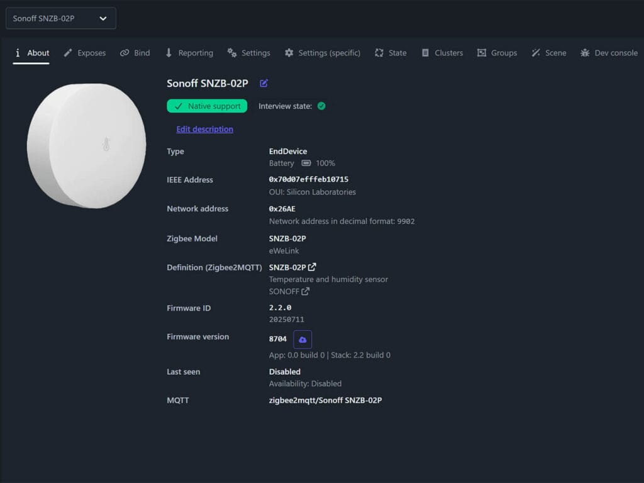Viewport: 644px width, 483px height.
Task: Open the SONOFF vendor external link
Action: 305,291
